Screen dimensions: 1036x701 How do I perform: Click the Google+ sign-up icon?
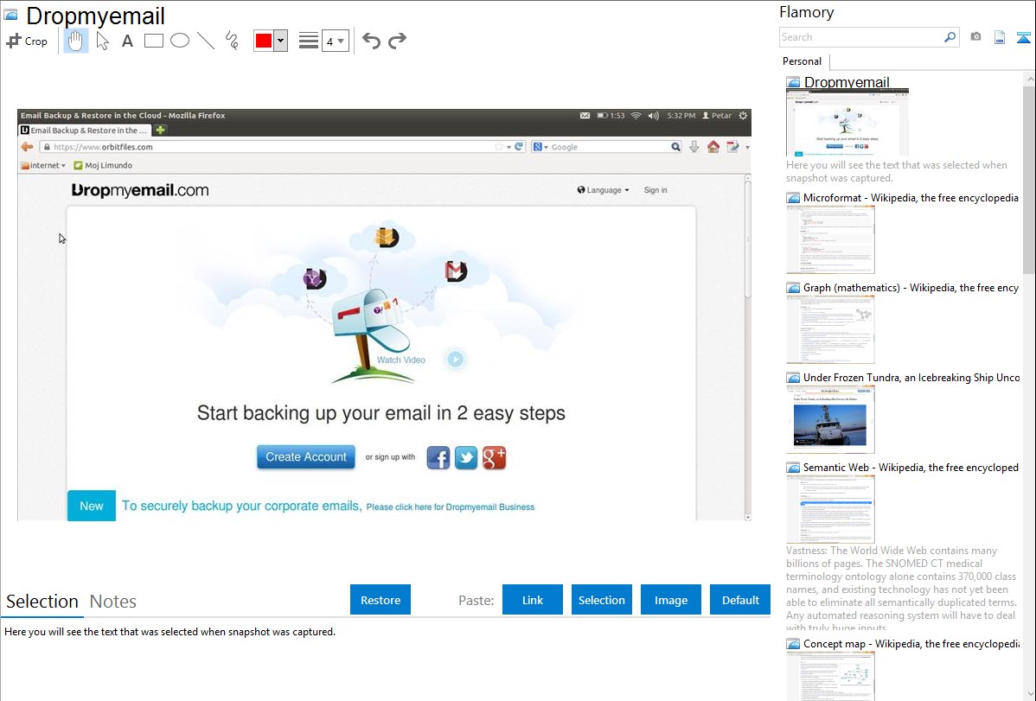point(494,457)
